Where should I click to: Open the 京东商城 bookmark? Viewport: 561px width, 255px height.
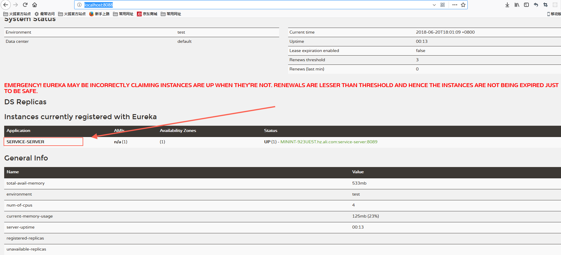pyautogui.click(x=147, y=14)
